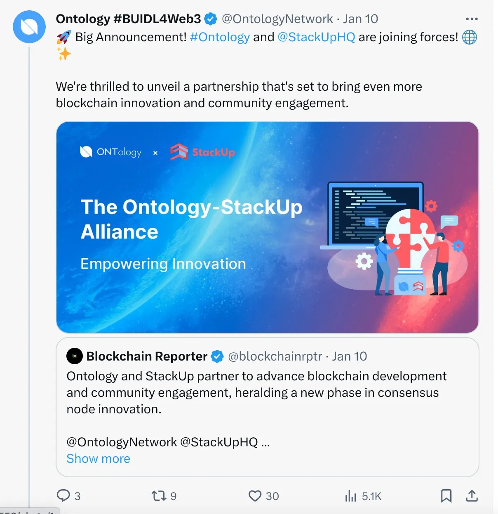The width and height of the screenshot is (498, 514).
Task: Click the Jan 10 tweet timestamp
Action: click(360, 19)
